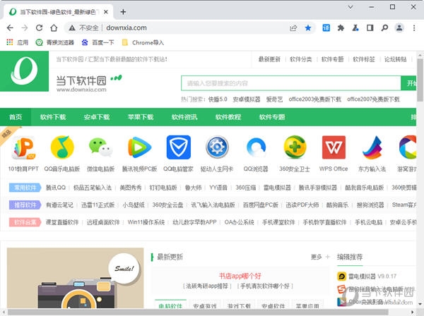Open 驱动人生网卡 gear icon
The image size is (424, 316).
click(x=217, y=147)
